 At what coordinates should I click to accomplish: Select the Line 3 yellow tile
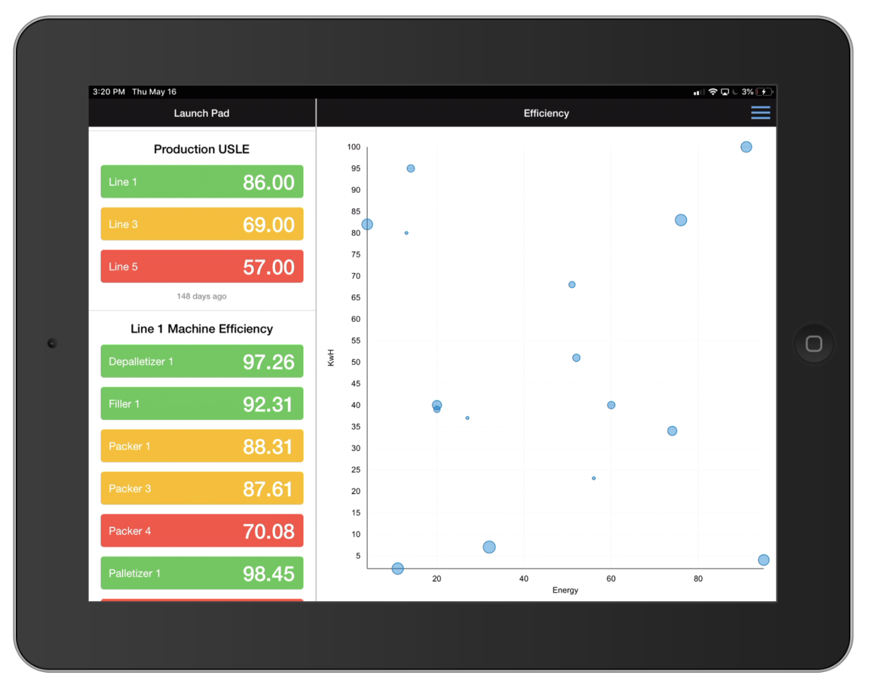(202, 224)
